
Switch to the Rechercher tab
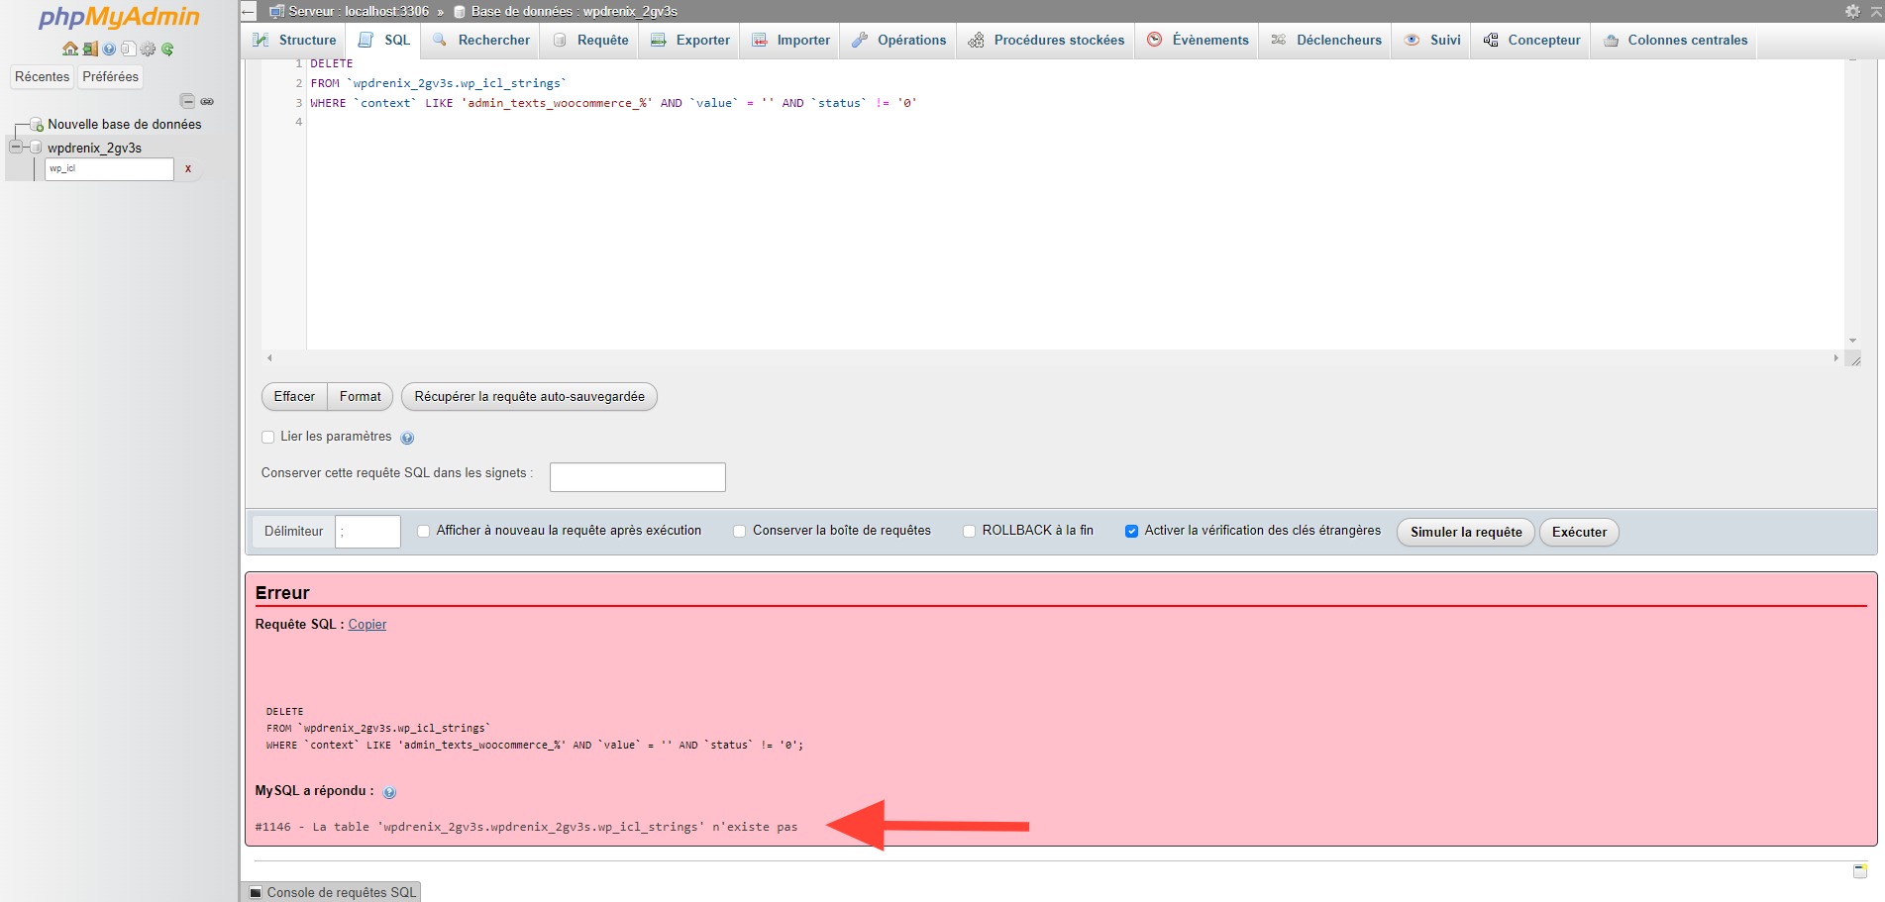[x=481, y=41]
